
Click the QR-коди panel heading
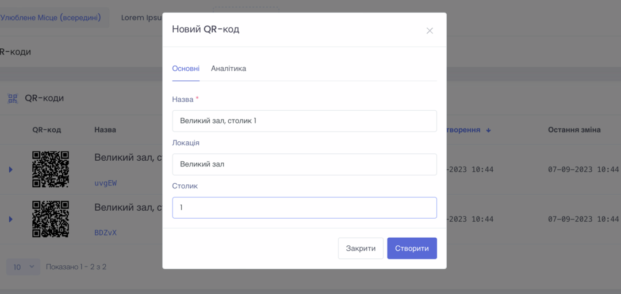[44, 99]
